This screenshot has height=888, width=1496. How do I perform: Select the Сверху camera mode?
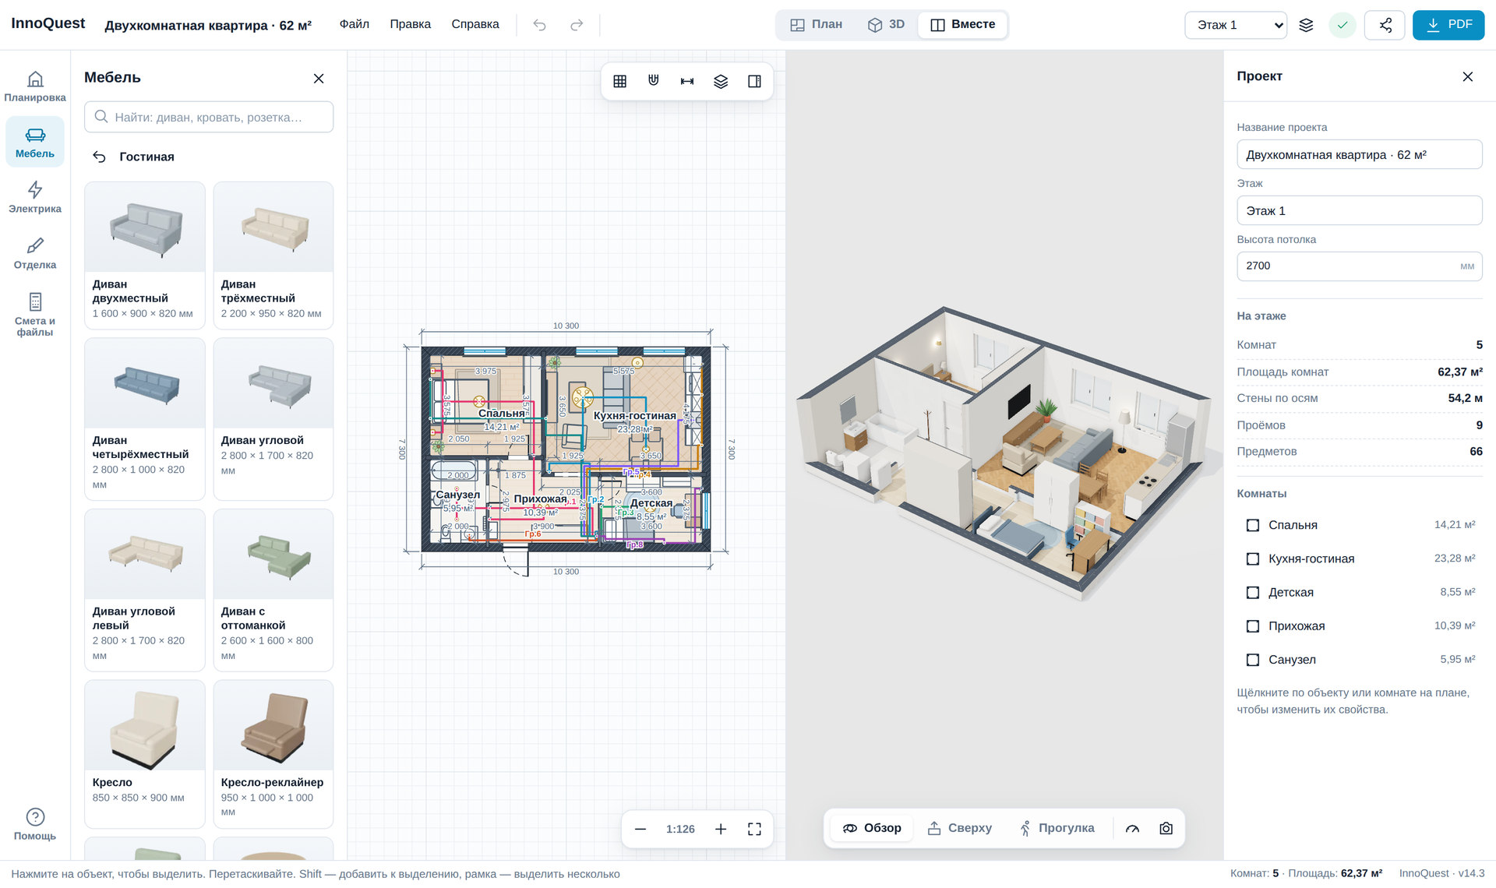tap(959, 828)
